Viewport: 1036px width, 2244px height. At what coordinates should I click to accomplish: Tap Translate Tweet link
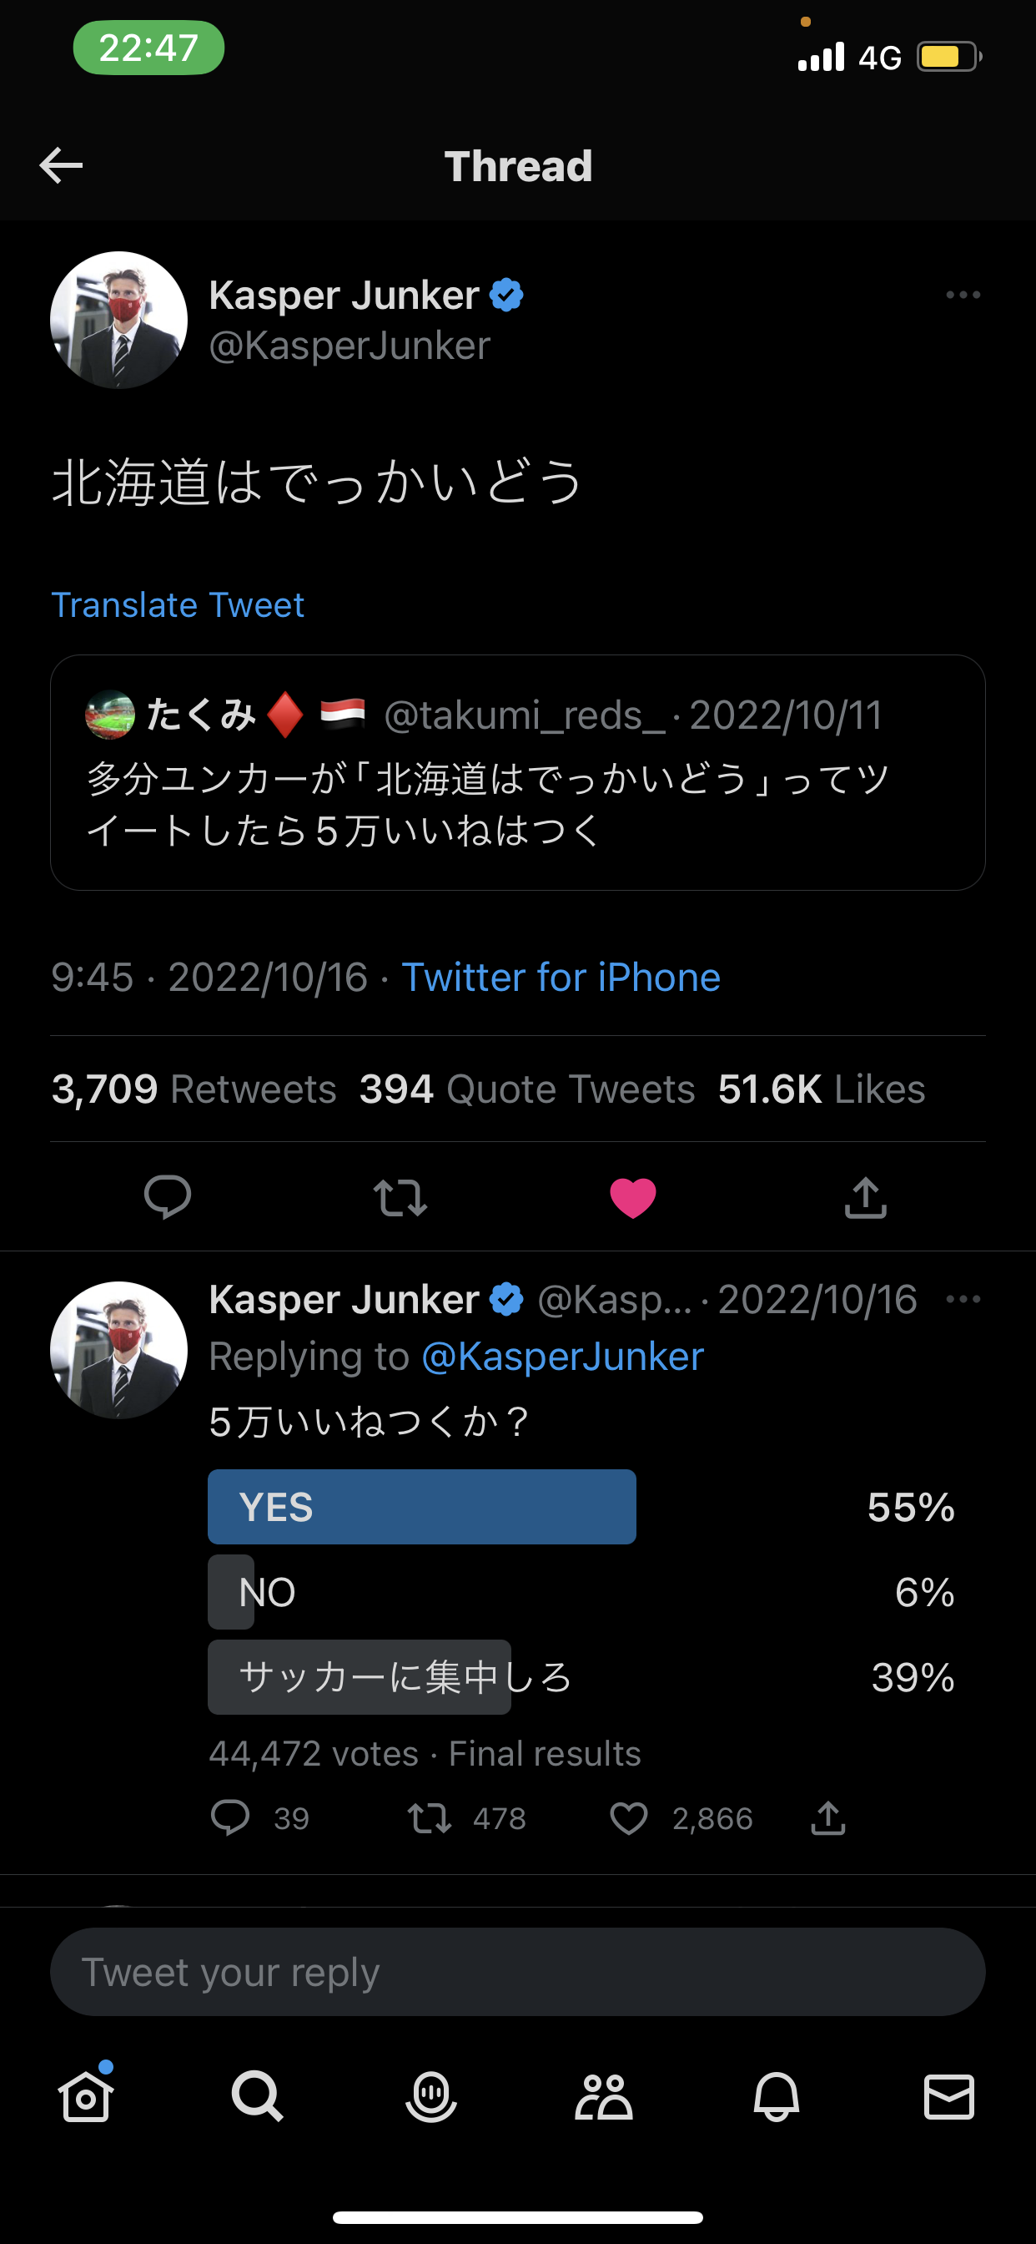(x=179, y=604)
